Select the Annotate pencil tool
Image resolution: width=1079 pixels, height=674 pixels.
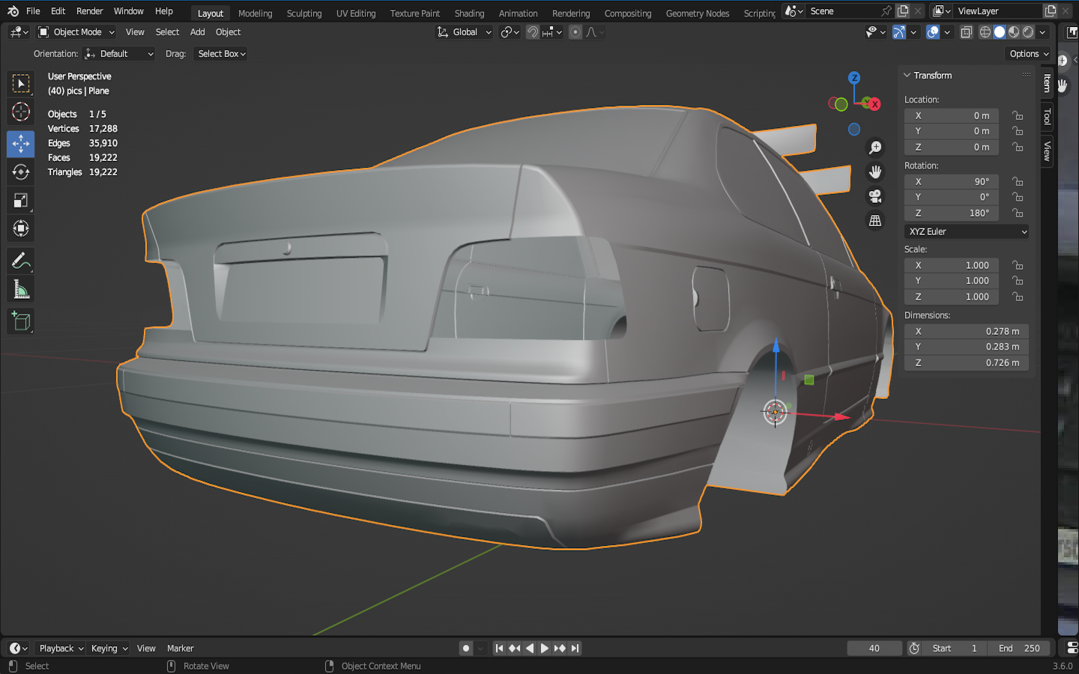pyautogui.click(x=21, y=261)
